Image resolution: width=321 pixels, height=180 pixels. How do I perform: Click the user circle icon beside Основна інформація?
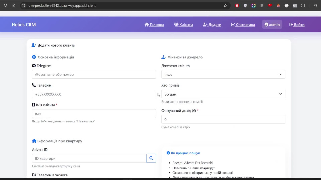34,57
